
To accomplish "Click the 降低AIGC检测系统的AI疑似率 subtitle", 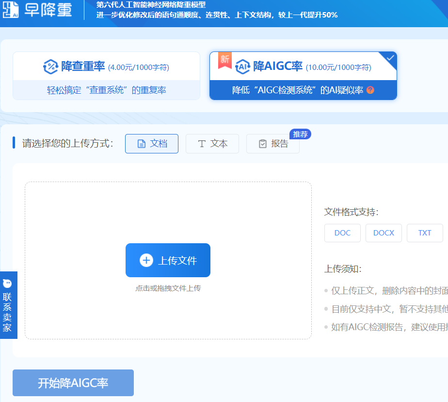I will pyautogui.click(x=297, y=90).
